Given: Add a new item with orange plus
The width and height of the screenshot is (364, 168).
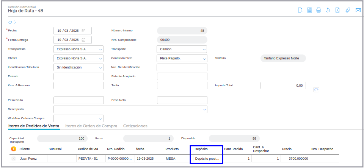Looking at the screenshot, I should (x=14, y=149).
